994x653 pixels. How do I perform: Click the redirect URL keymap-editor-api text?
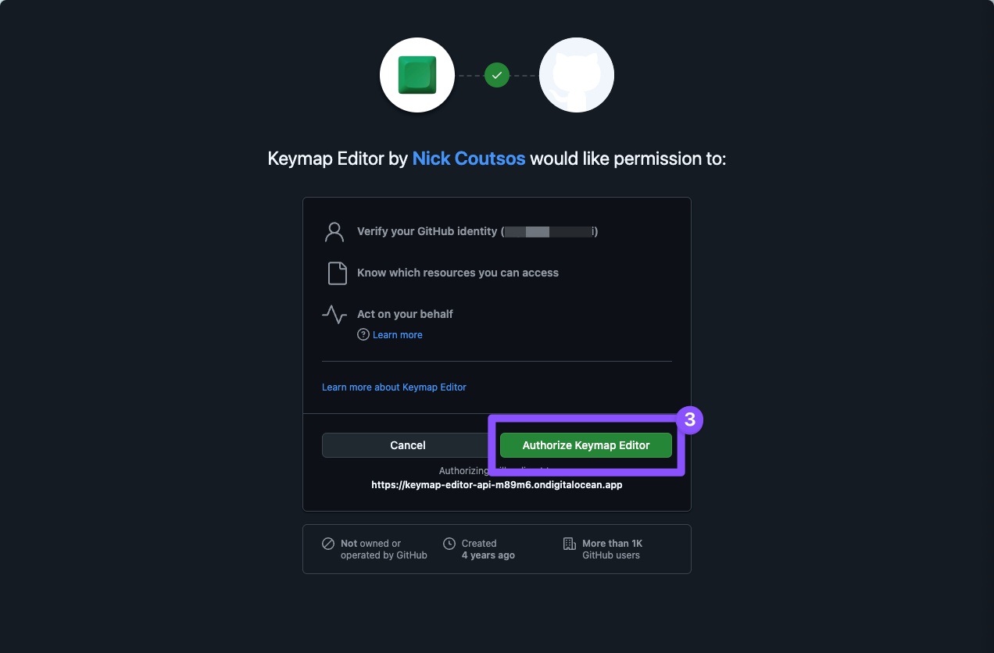tap(497, 484)
